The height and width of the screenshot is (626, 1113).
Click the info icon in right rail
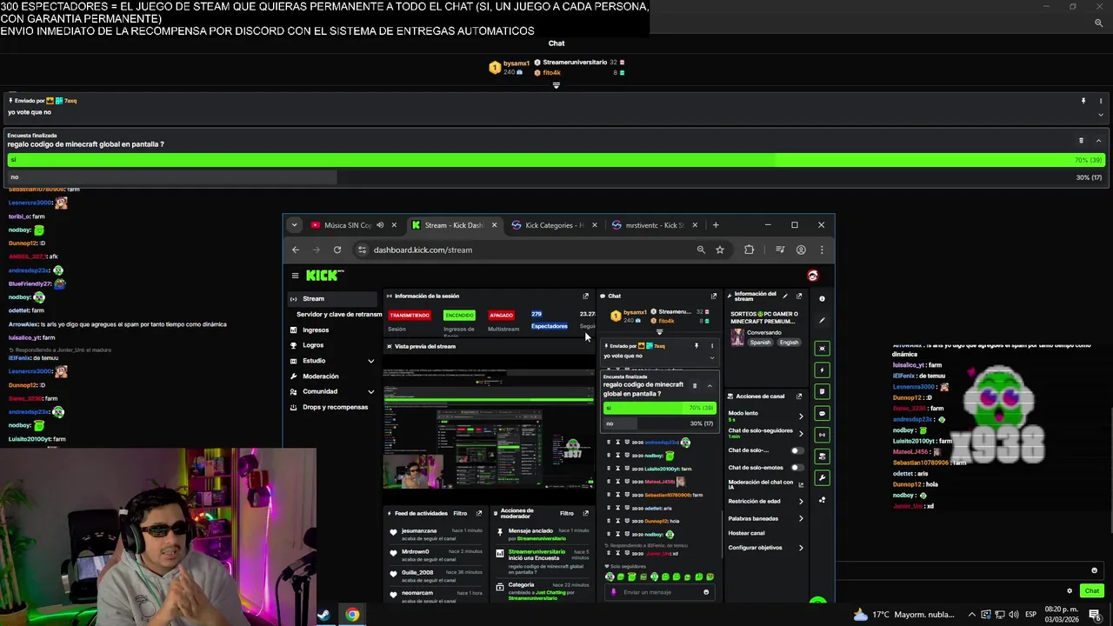822,298
